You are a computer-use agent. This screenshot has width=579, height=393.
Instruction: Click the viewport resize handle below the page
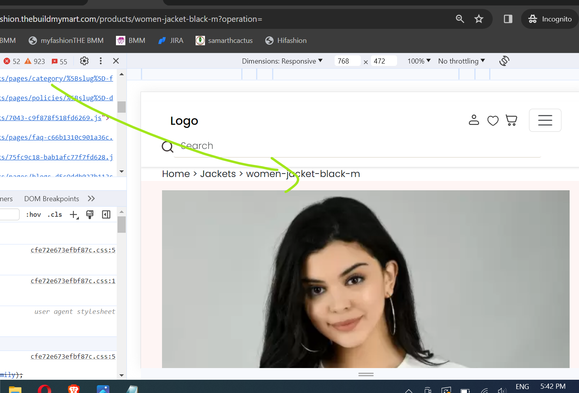pyautogui.click(x=366, y=374)
